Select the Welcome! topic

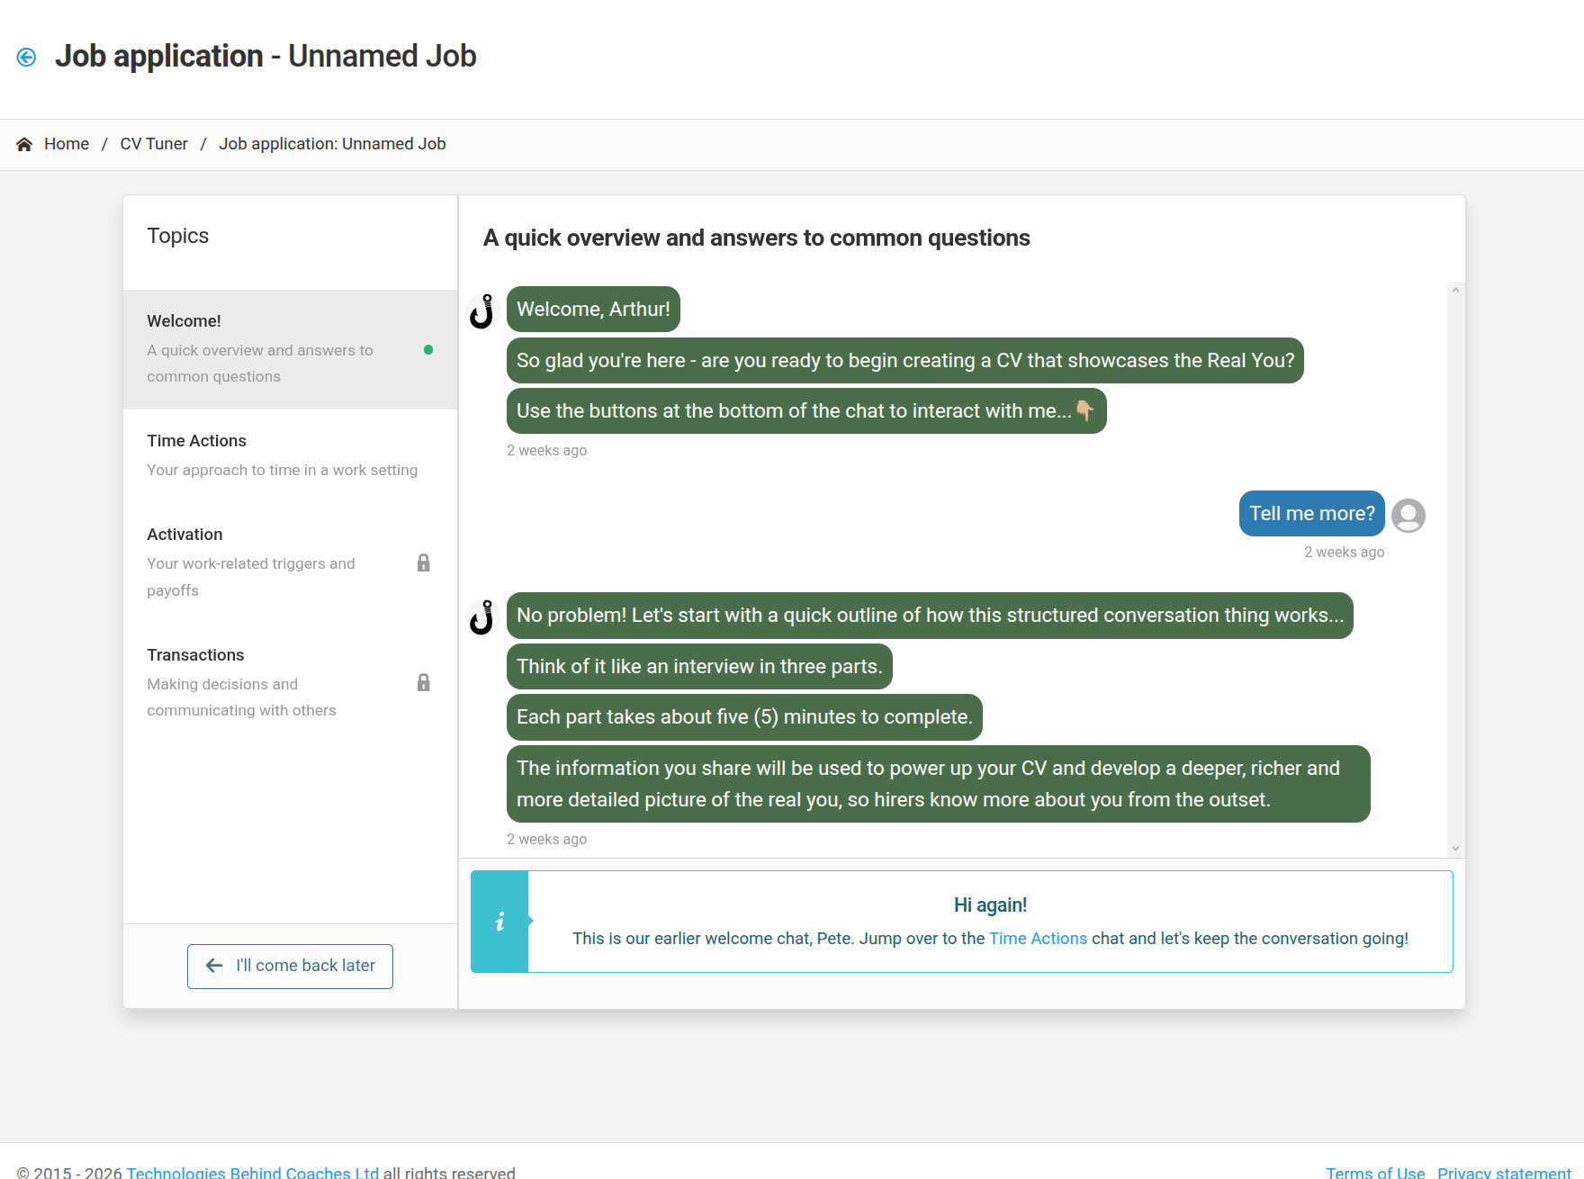click(x=290, y=349)
